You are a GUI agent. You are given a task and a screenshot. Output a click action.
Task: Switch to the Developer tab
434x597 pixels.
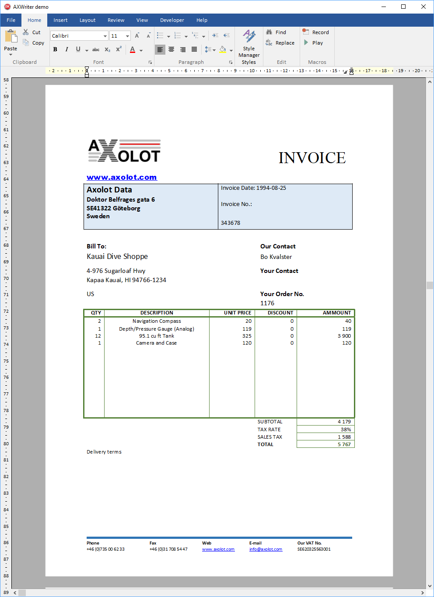pyautogui.click(x=172, y=20)
